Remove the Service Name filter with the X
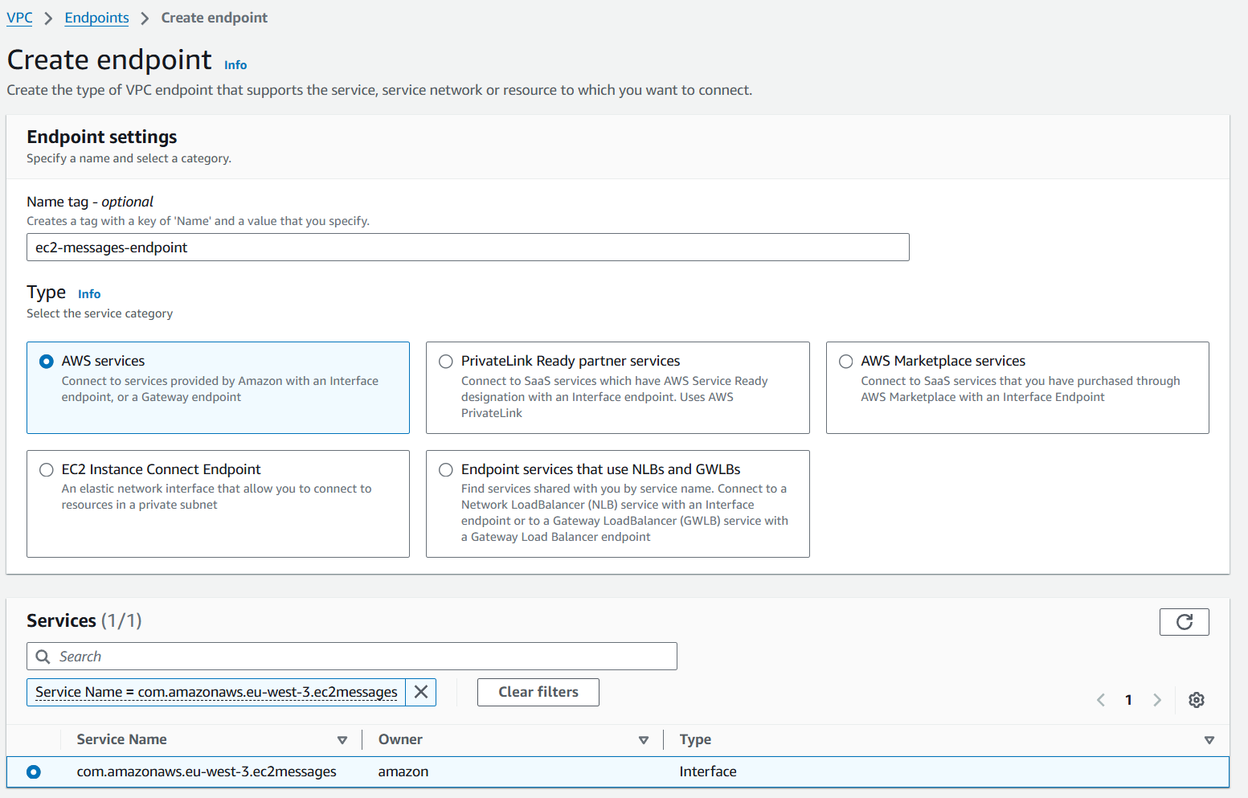 tap(420, 692)
